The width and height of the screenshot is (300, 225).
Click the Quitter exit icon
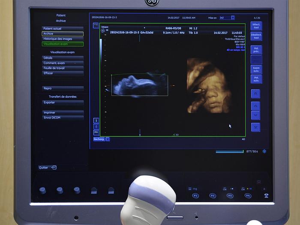click(x=54, y=168)
